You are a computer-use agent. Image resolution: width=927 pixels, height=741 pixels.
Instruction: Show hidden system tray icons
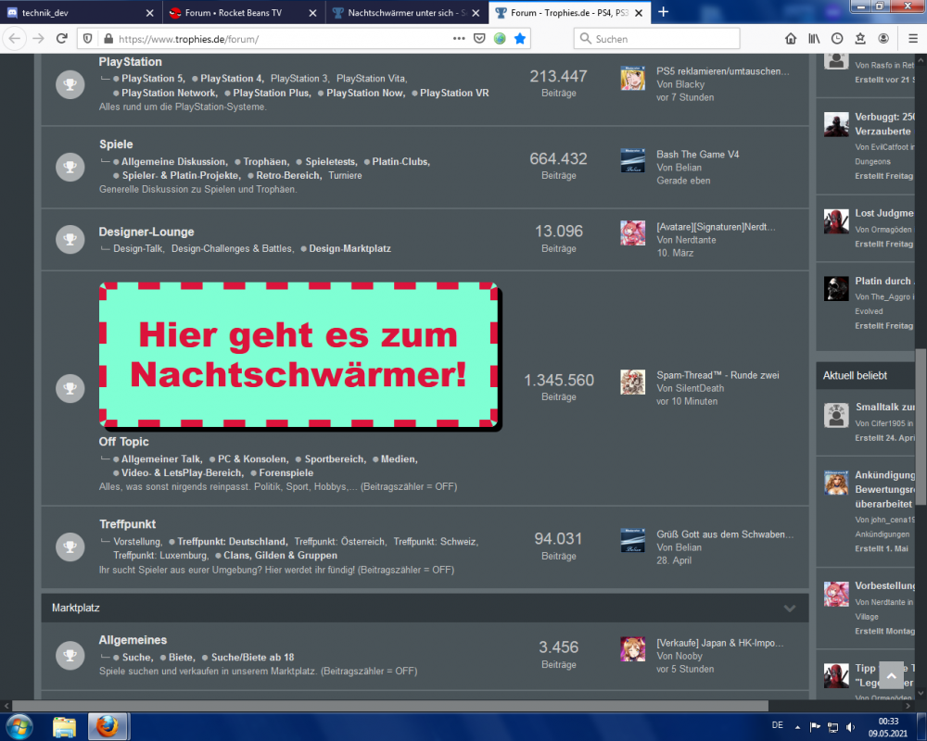pos(798,725)
